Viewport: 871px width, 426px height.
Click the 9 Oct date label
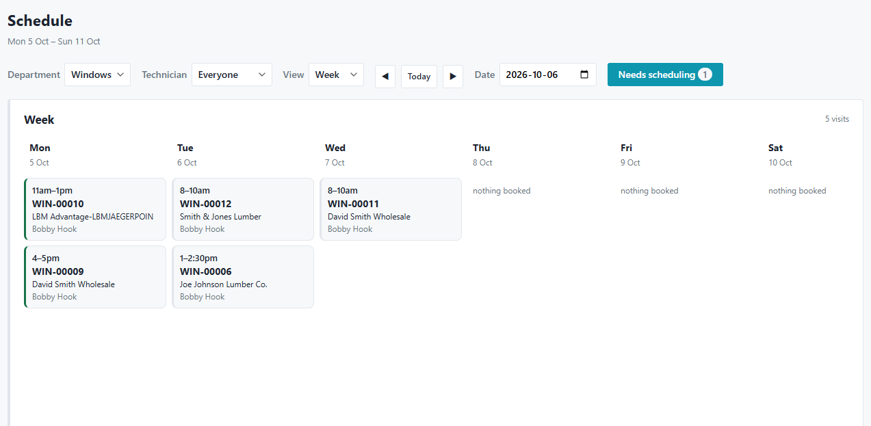(630, 163)
